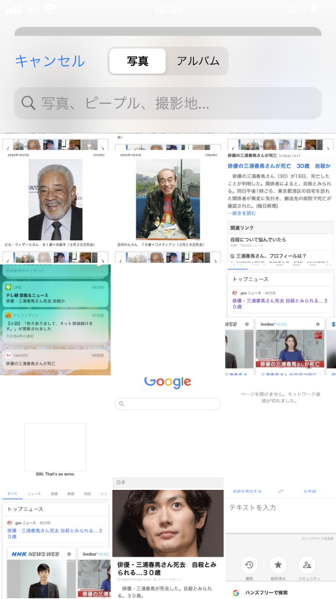Screen dimensions: 336x599
Task: Tap the magnifying glass search icon
Action: pos(28,103)
